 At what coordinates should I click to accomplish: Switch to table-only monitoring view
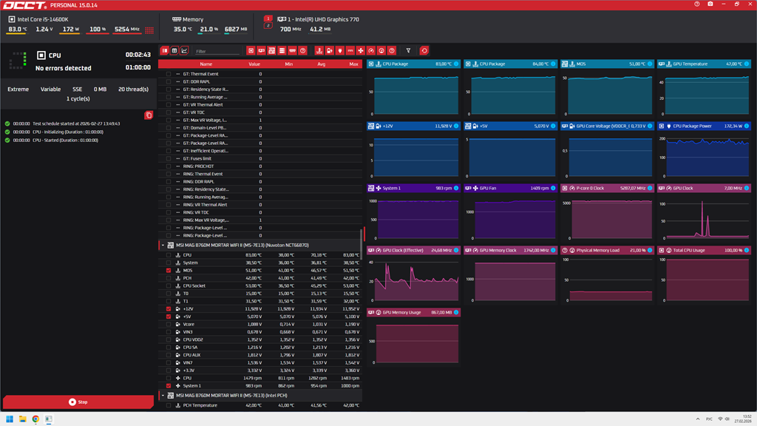click(174, 51)
